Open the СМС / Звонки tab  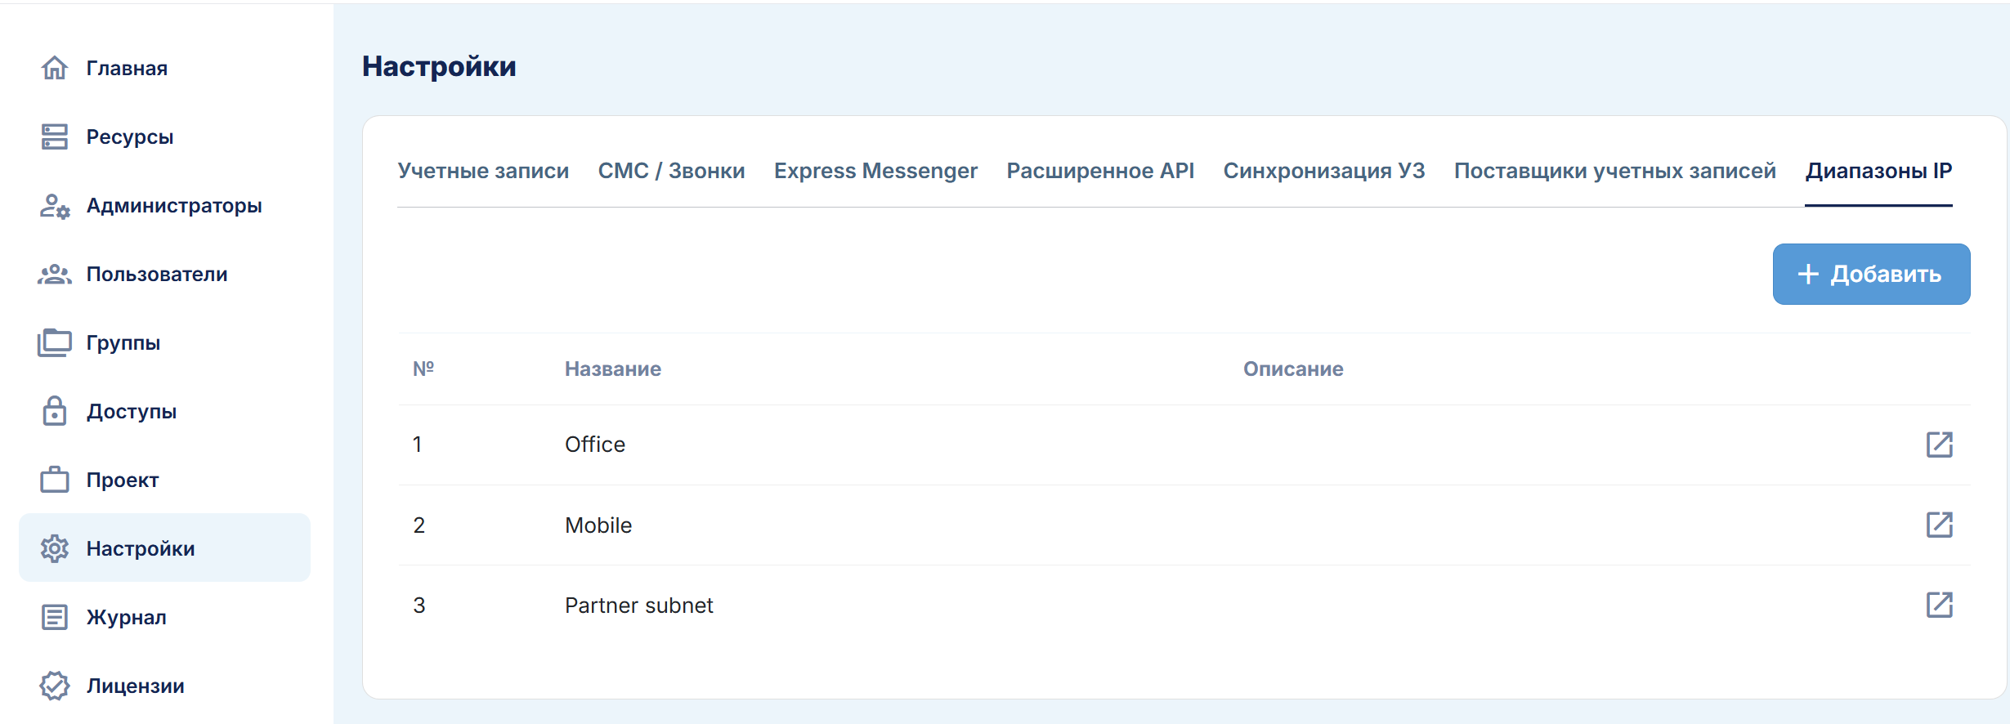[x=671, y=171]
